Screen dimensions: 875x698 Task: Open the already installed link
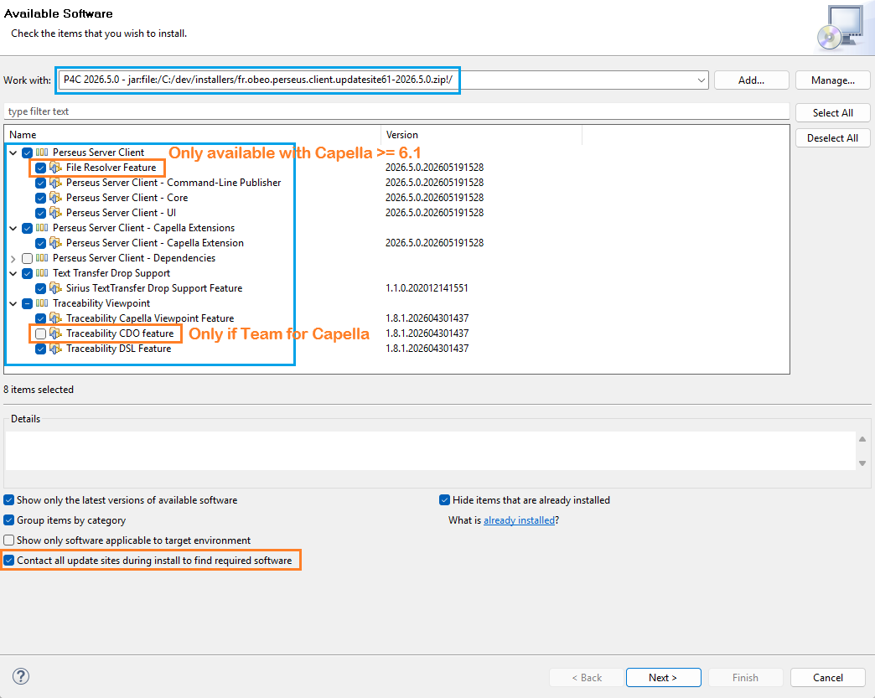click(519, 520)
